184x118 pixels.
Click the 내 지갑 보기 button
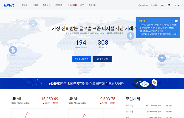coord(102,59)
